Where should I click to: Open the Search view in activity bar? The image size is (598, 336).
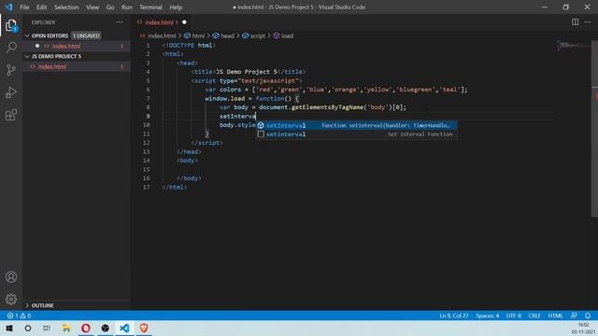(x=11, y=48)
